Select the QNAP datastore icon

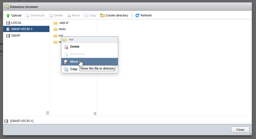point(8,36)
